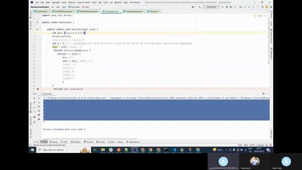Click 'Process finished with exit code 0' text

[x=64, y=129]
